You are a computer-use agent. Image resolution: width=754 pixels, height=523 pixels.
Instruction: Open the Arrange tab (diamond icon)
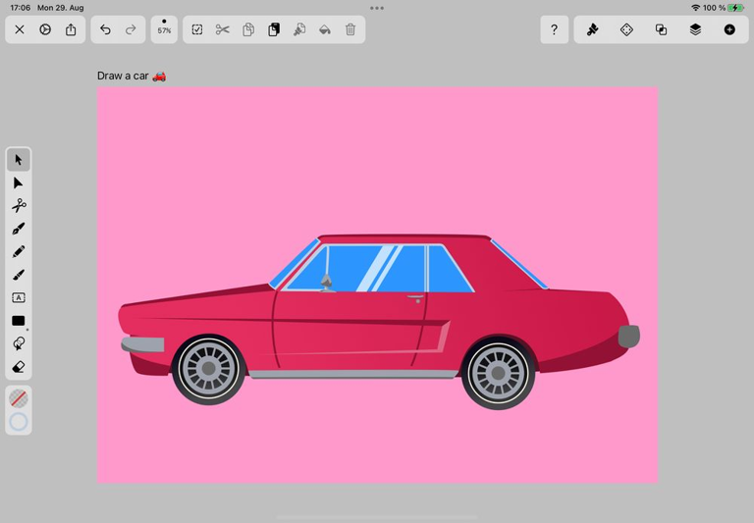click(x=626, y=29)
